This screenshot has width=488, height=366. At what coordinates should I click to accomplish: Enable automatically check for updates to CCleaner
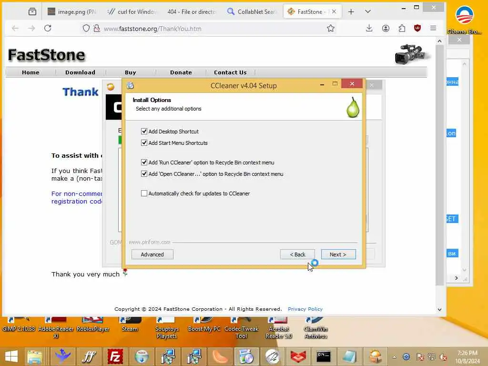pyautogui.click(x=144, y=193)
